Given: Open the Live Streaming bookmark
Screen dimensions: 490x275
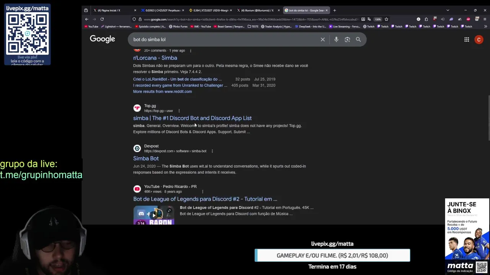Looking at the screenshot, I should click(344, 26).
